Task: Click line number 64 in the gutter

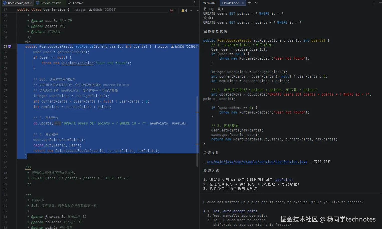Action: pyautogui.click(x=5, y=96)
